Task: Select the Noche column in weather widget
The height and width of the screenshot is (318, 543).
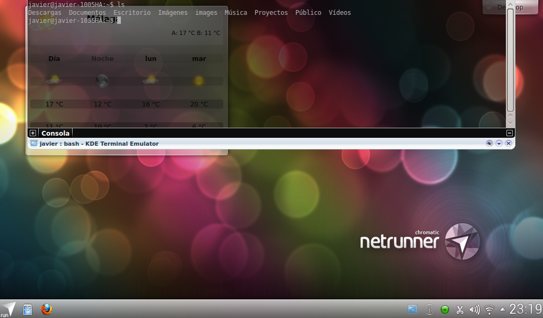Action: pos(102,58)
